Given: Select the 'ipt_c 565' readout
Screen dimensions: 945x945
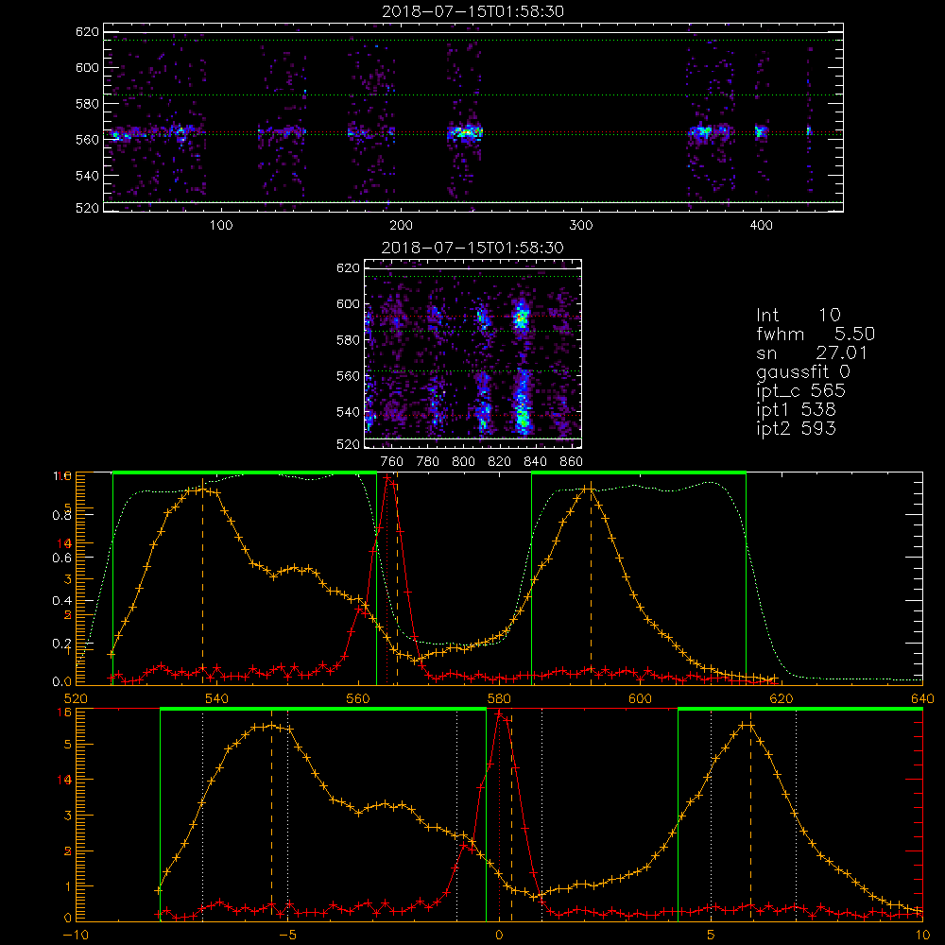Looking at the screenshot, I should pyautogui.click(x=801, y=391).
